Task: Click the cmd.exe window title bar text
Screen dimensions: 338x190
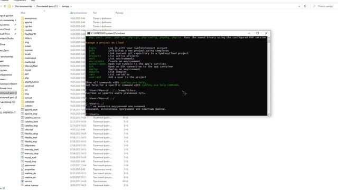Action: click(108, 33)
